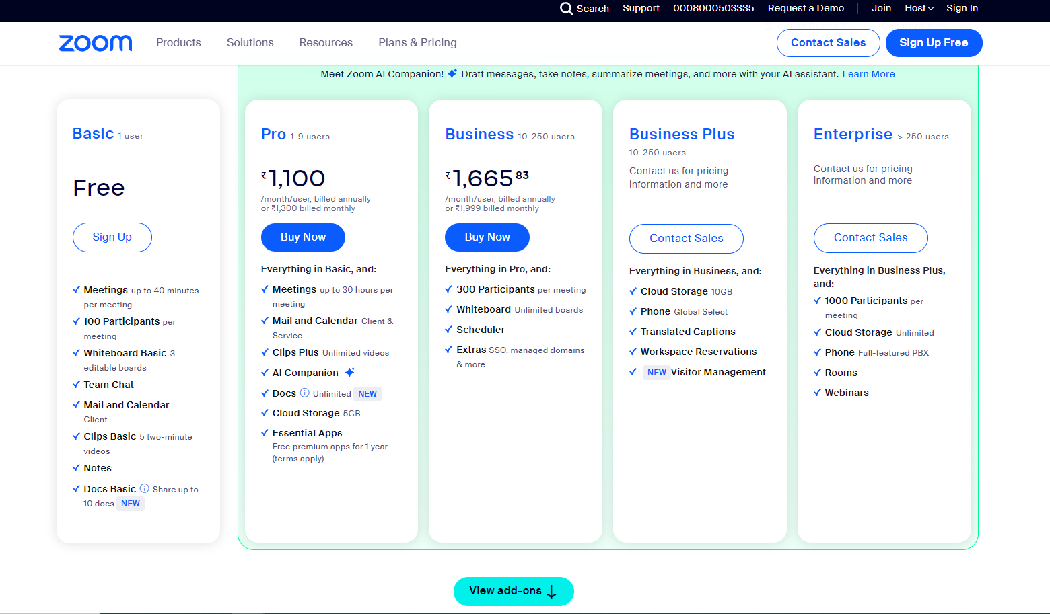Click the View add-ons button
Image resolution: width=1050 pixels, height=614 pixels.
[x=514, y=591]
